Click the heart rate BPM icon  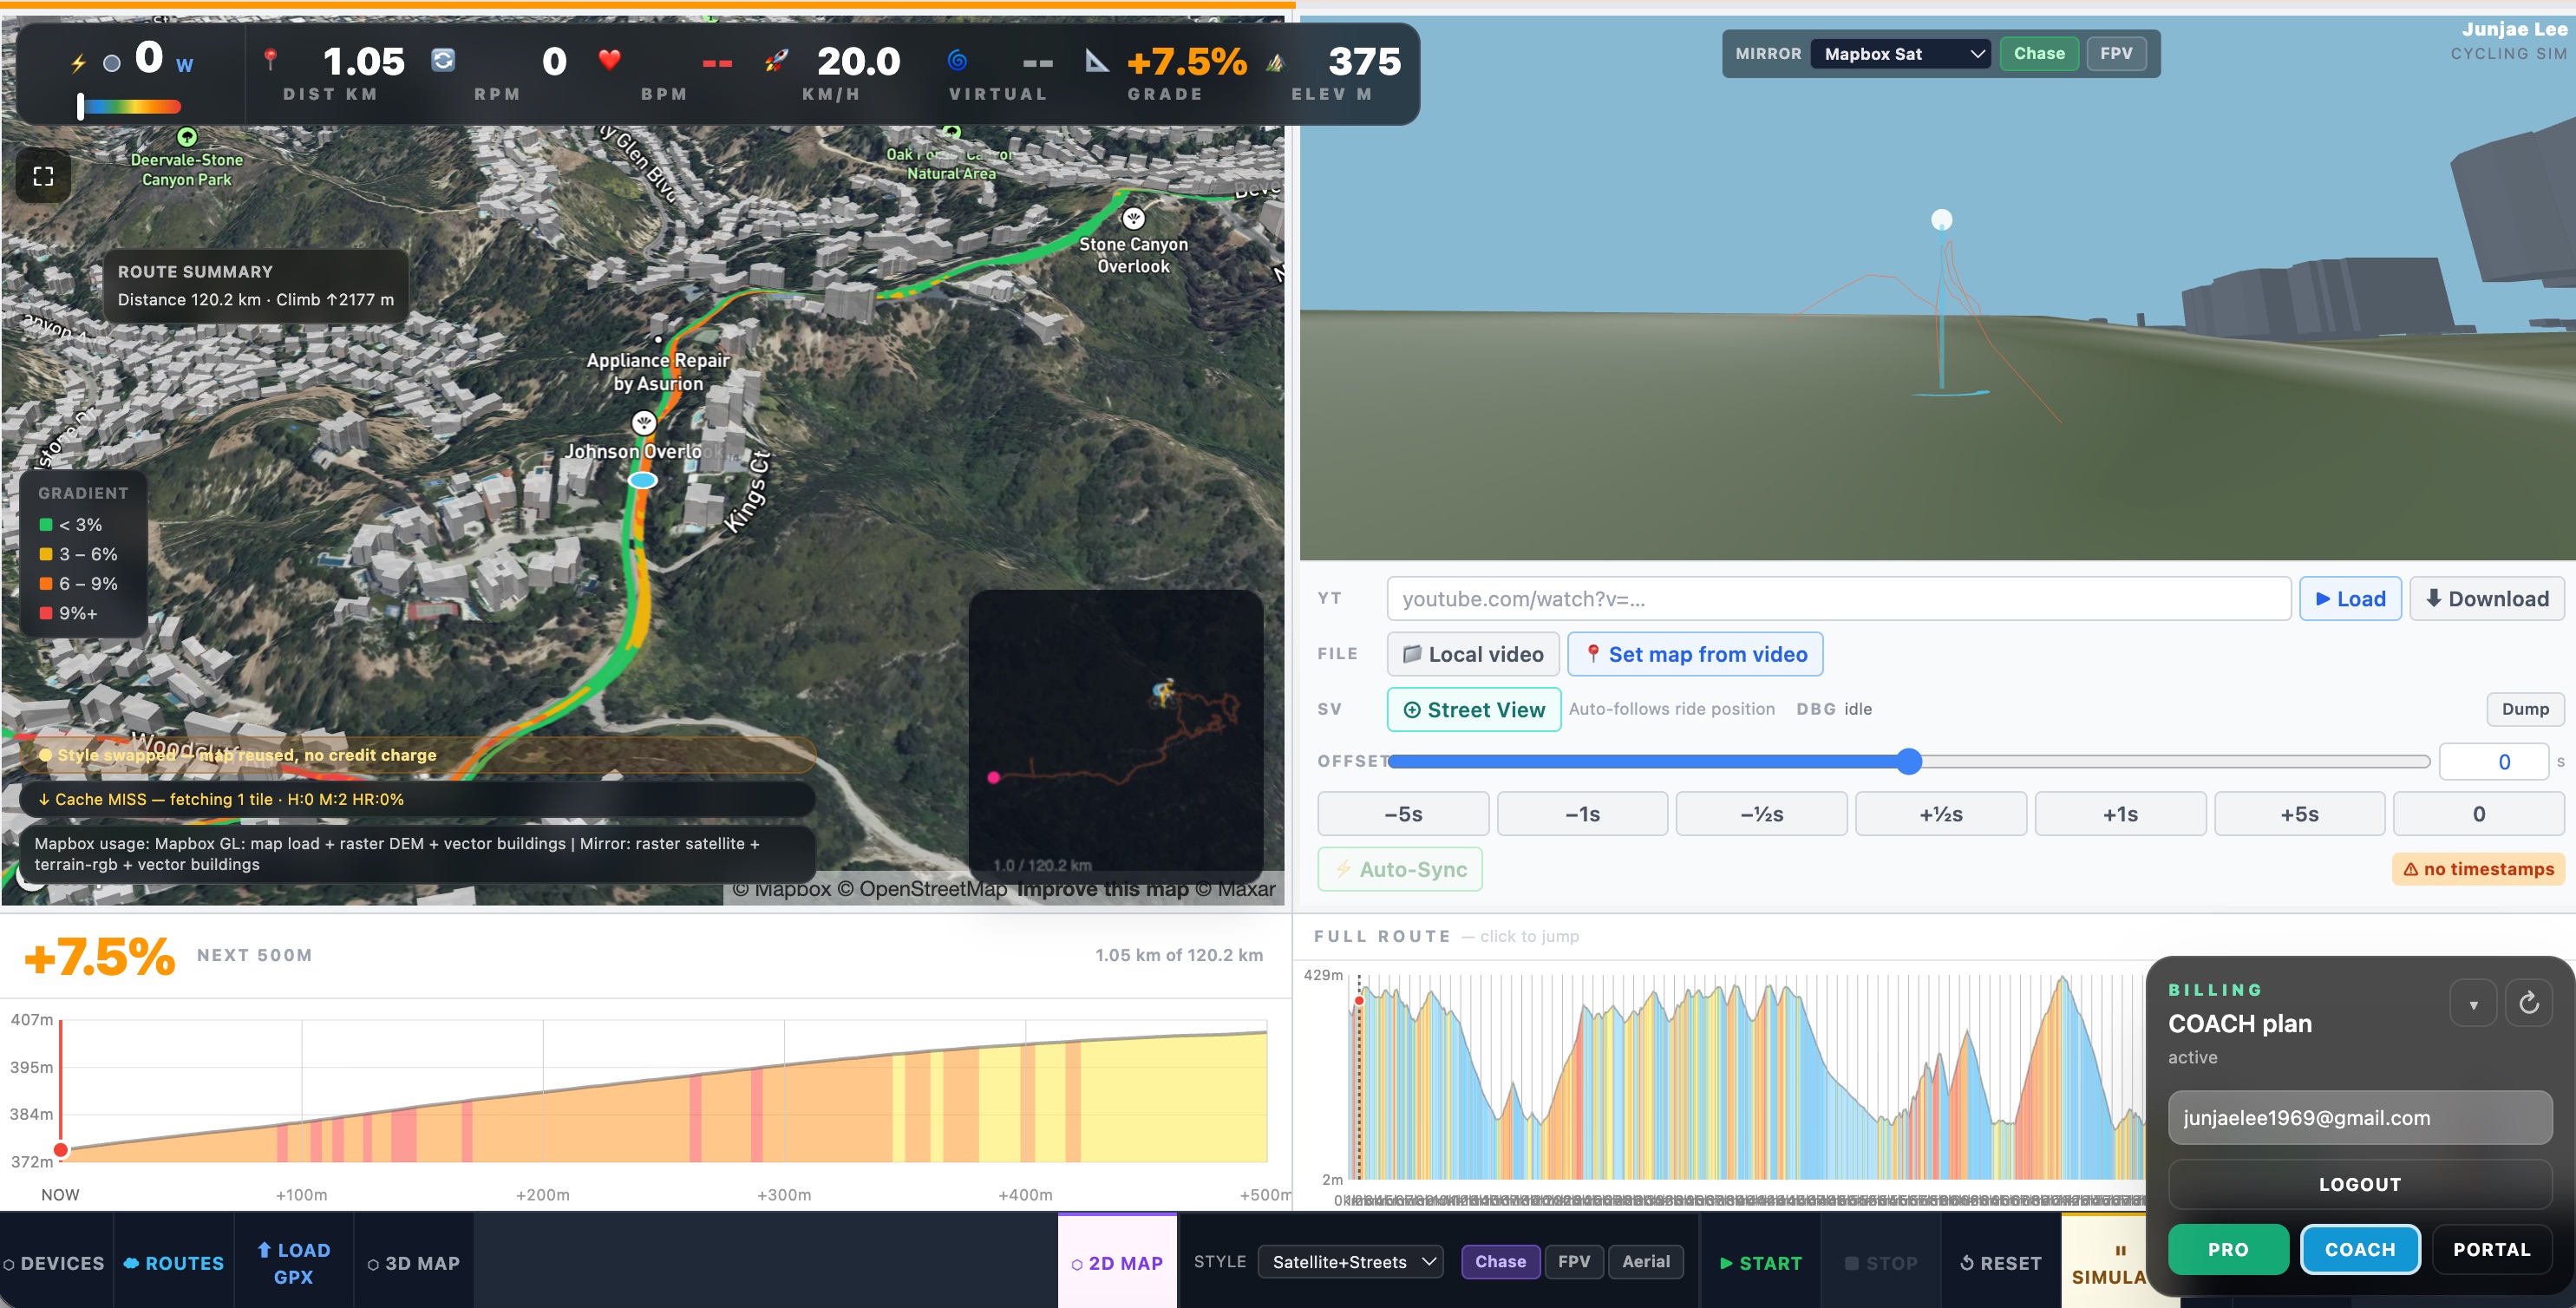point(609,60)
